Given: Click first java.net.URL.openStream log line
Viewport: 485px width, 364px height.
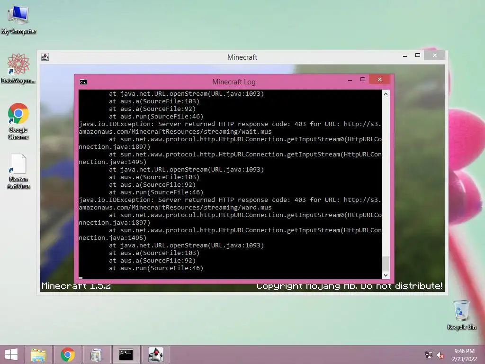Looking at the screenshot, I should [186, 94].
